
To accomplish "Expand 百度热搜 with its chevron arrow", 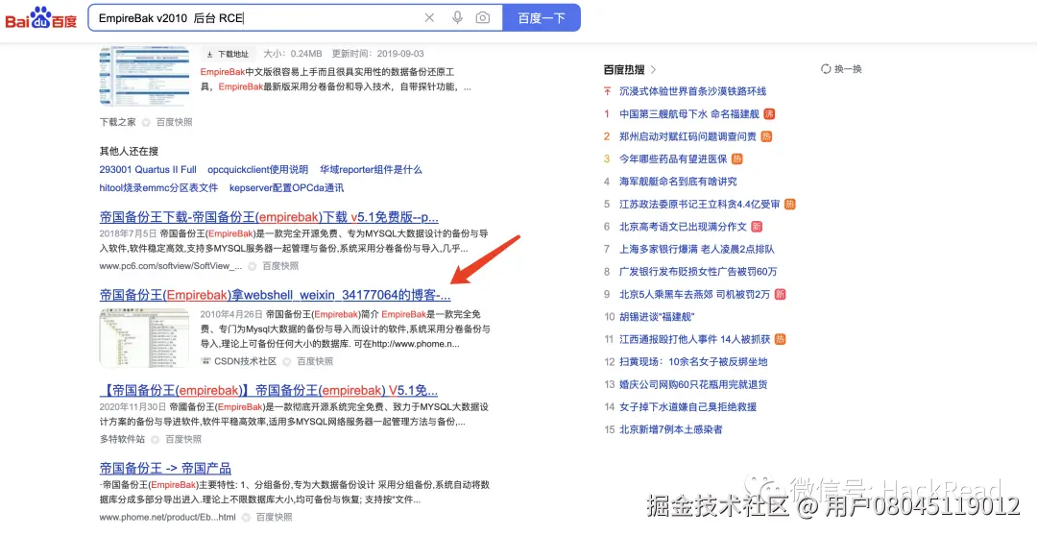I will point(654,69).
